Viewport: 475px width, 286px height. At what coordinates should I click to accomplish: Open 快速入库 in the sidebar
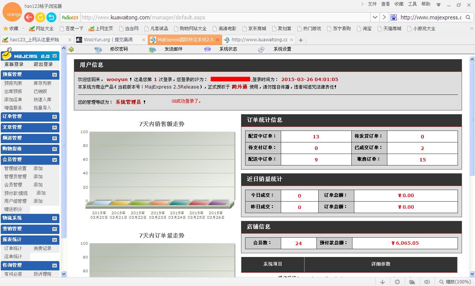tap(42, 100)
